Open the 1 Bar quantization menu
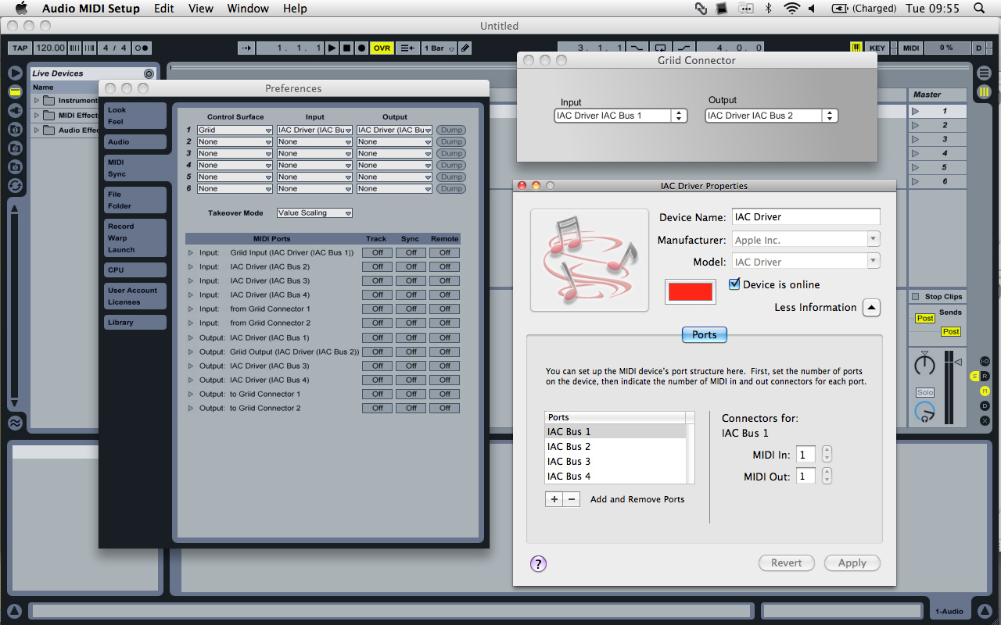1001x625 pixels. 439,48
